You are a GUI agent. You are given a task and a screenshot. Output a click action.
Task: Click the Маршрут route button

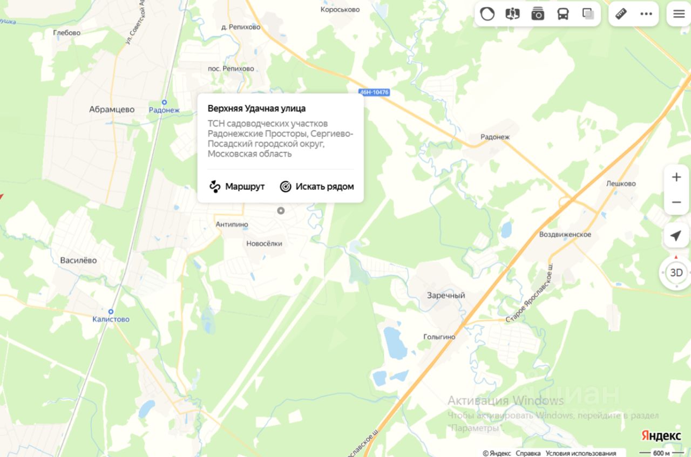coord(237,187)
